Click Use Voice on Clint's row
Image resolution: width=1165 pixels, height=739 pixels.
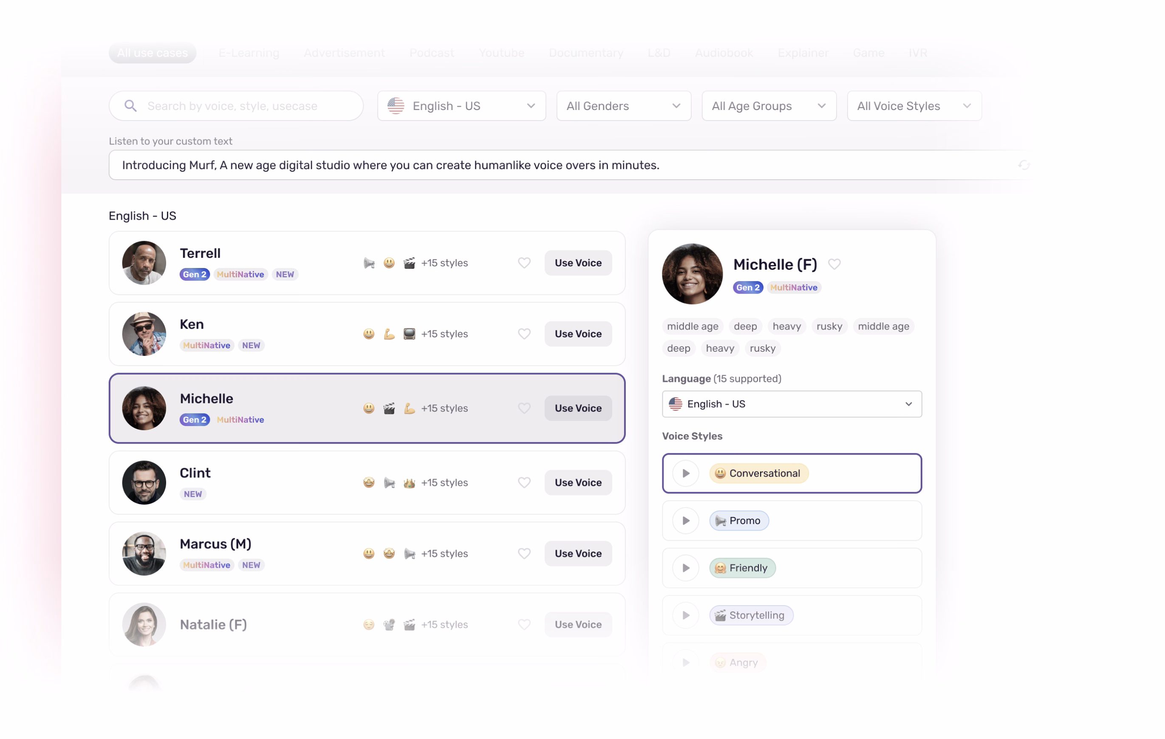[x=578, y=482]
